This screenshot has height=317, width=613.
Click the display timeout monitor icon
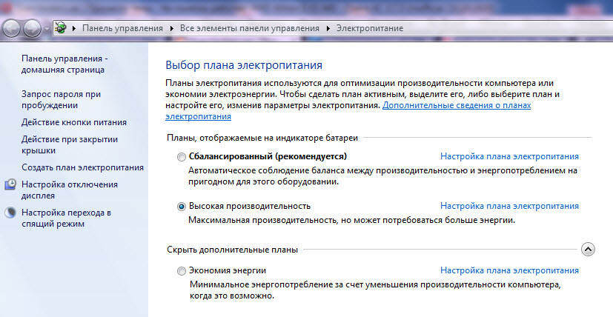(10, 184)
